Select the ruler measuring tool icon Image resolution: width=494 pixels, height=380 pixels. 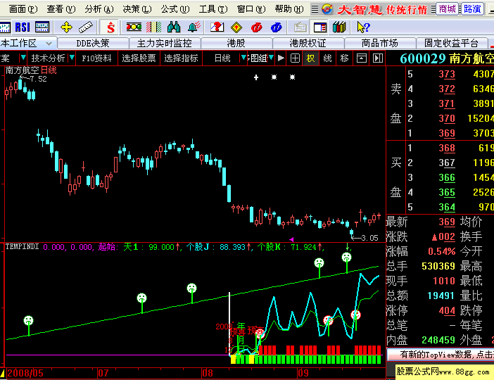(85, 27)
